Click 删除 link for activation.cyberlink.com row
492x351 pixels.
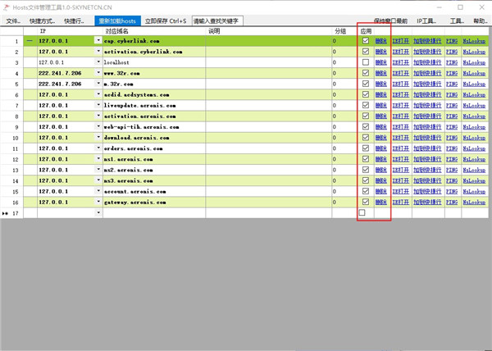click(x=382, y=51)
